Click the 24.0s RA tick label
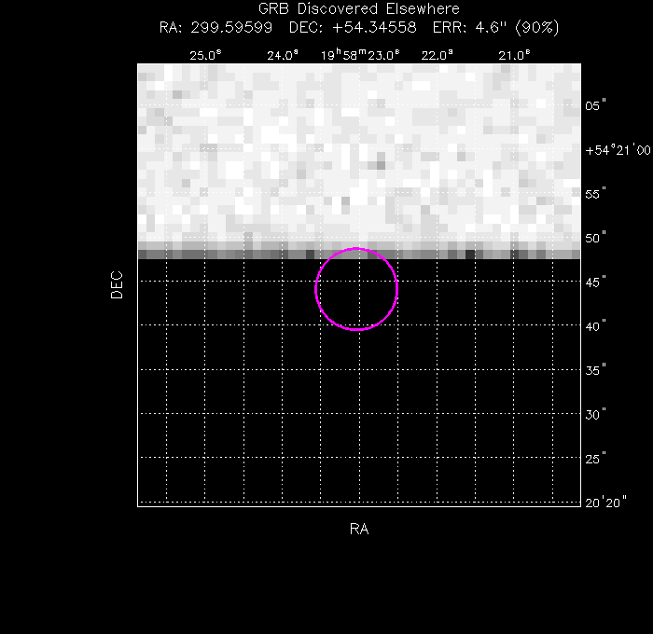 (283, 55)
